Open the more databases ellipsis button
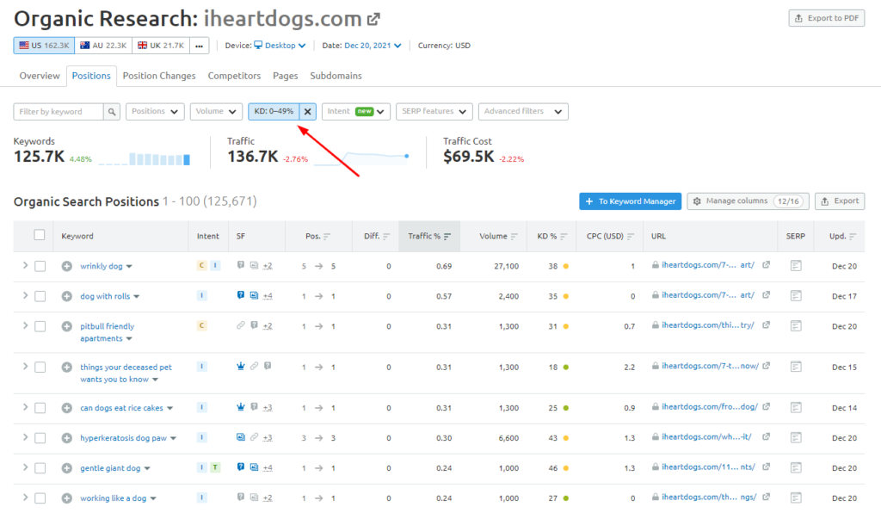 (200, 46)
